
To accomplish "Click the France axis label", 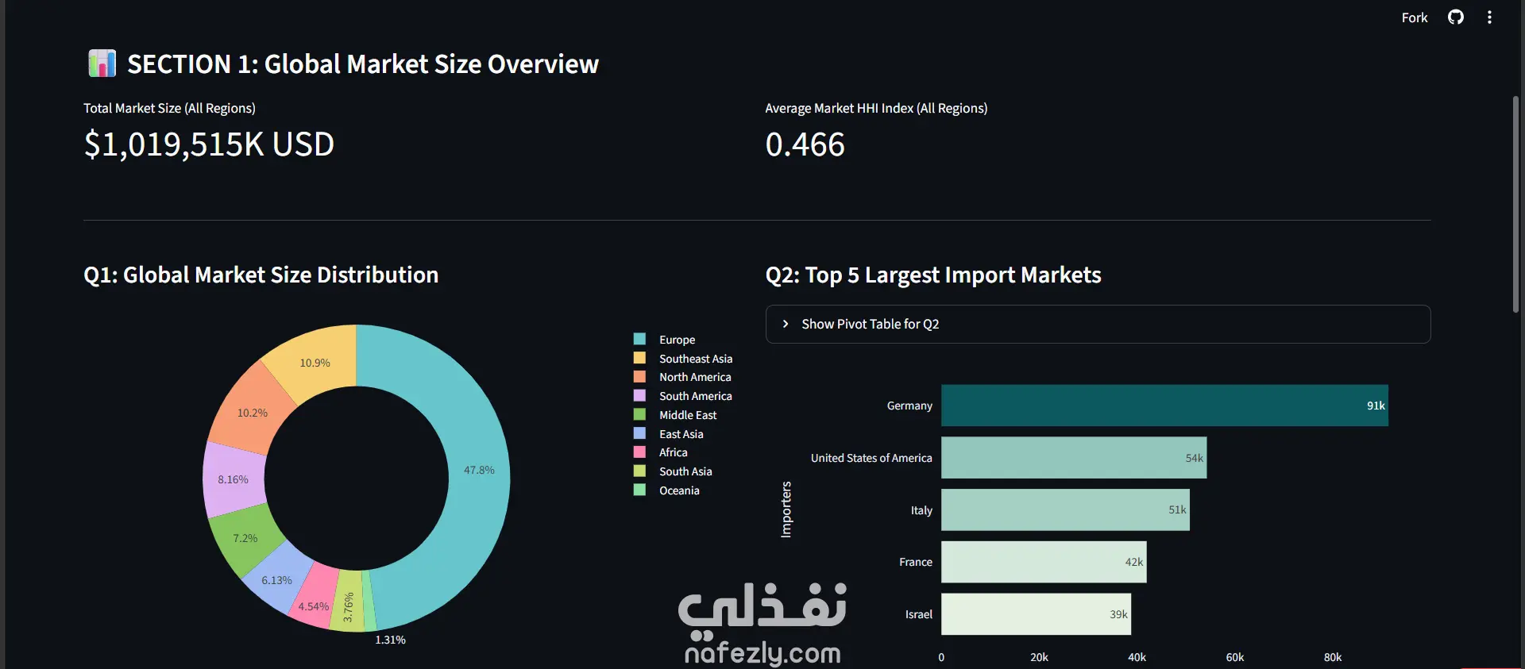I will [x=916, y=562].
